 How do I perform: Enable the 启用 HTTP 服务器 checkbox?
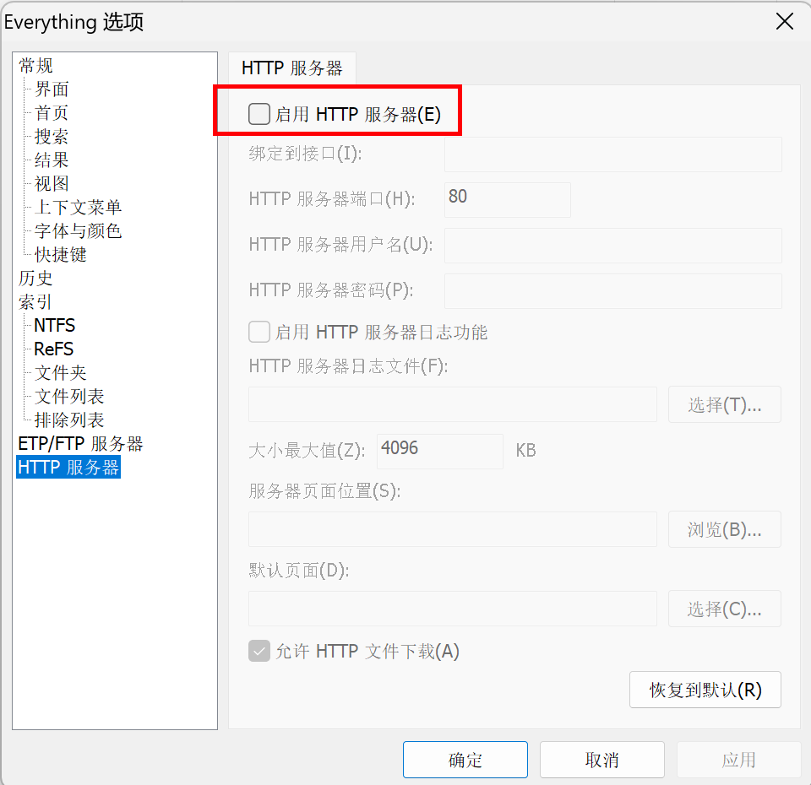(259, 114)
